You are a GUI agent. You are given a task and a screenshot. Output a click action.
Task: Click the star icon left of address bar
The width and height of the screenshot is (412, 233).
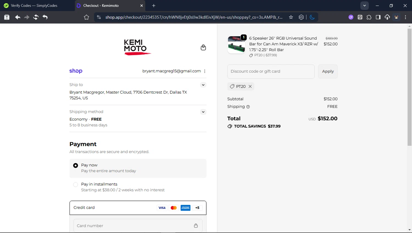click(x=87, y=17)
